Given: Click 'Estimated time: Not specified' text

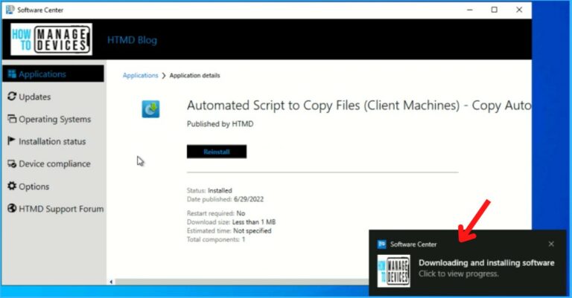Looking at the screenshot, I should point(229,230).
